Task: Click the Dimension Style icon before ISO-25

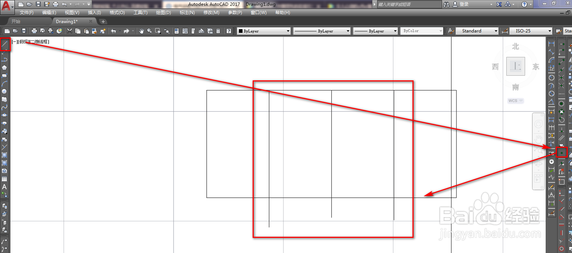Action: point(505,31)
